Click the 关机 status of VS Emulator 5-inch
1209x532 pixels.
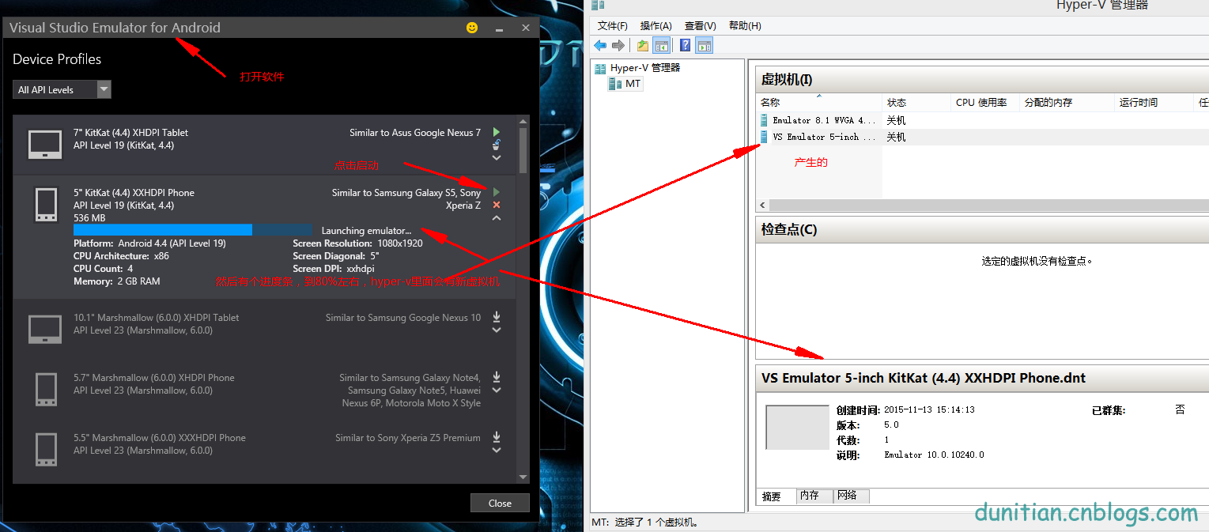896,138
